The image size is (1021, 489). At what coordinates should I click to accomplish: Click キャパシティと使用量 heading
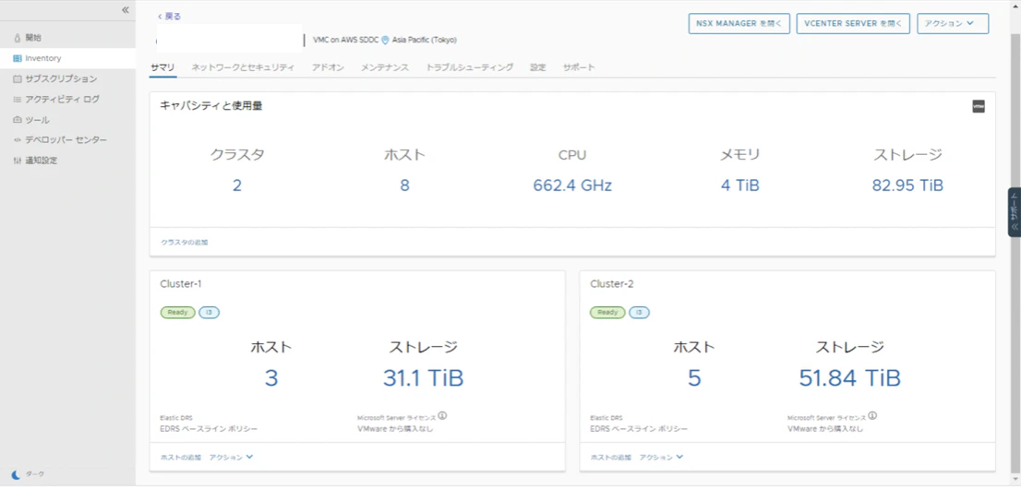coord(211,105)
